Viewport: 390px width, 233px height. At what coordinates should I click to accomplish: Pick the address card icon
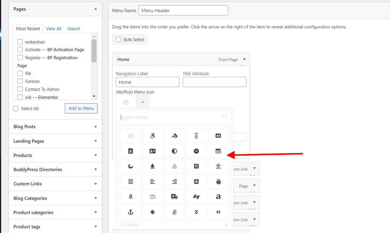(x=153, y=151)
